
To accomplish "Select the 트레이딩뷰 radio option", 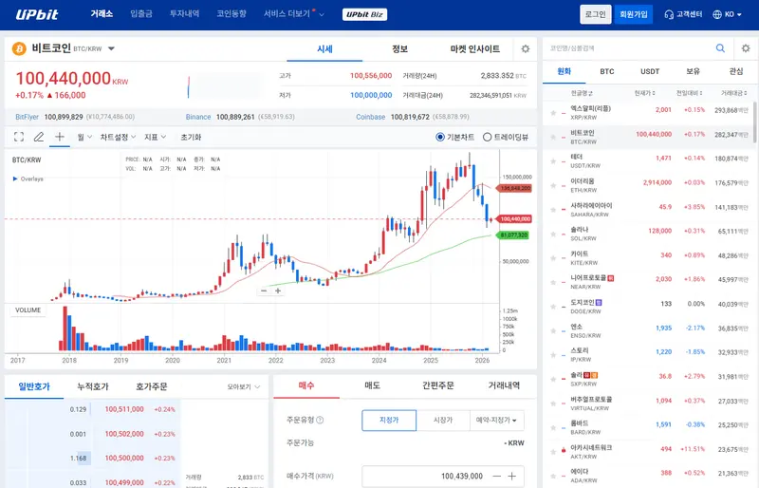I will (488, 137).
